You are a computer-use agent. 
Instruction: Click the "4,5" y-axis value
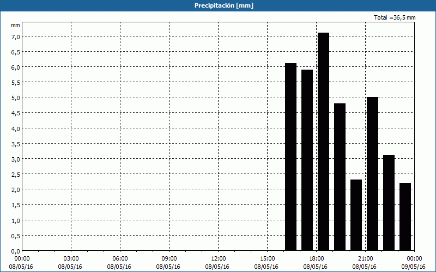point(15,113)
